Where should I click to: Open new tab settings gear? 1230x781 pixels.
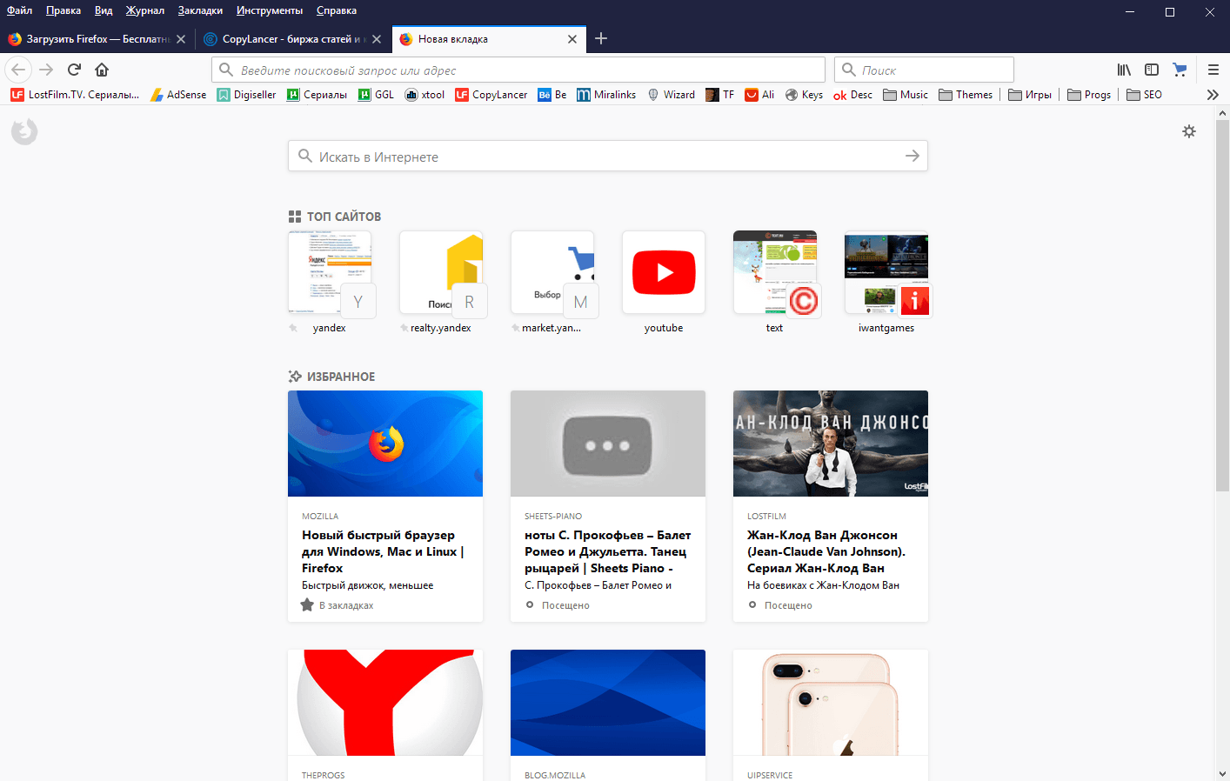1189,131
